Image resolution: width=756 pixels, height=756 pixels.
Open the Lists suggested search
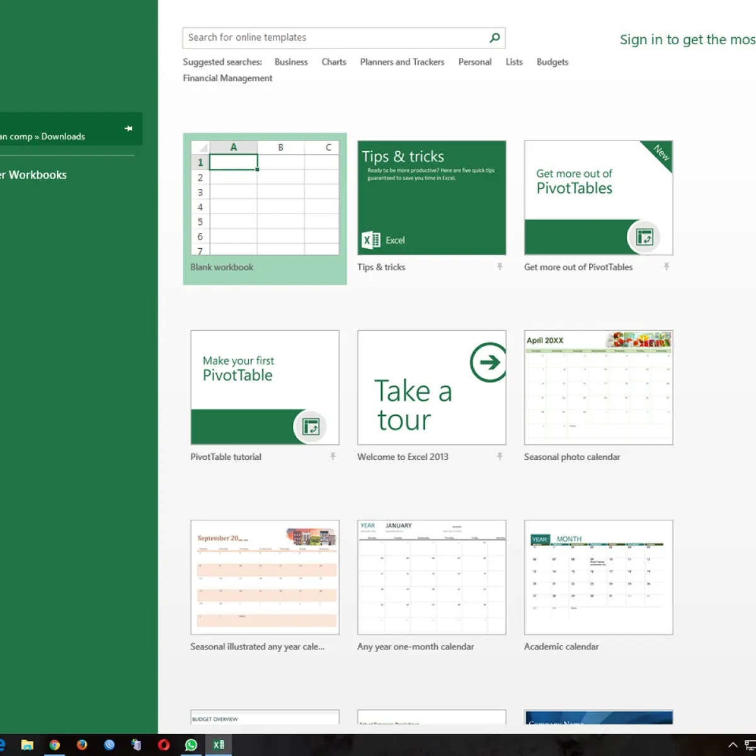click(514, 62)
